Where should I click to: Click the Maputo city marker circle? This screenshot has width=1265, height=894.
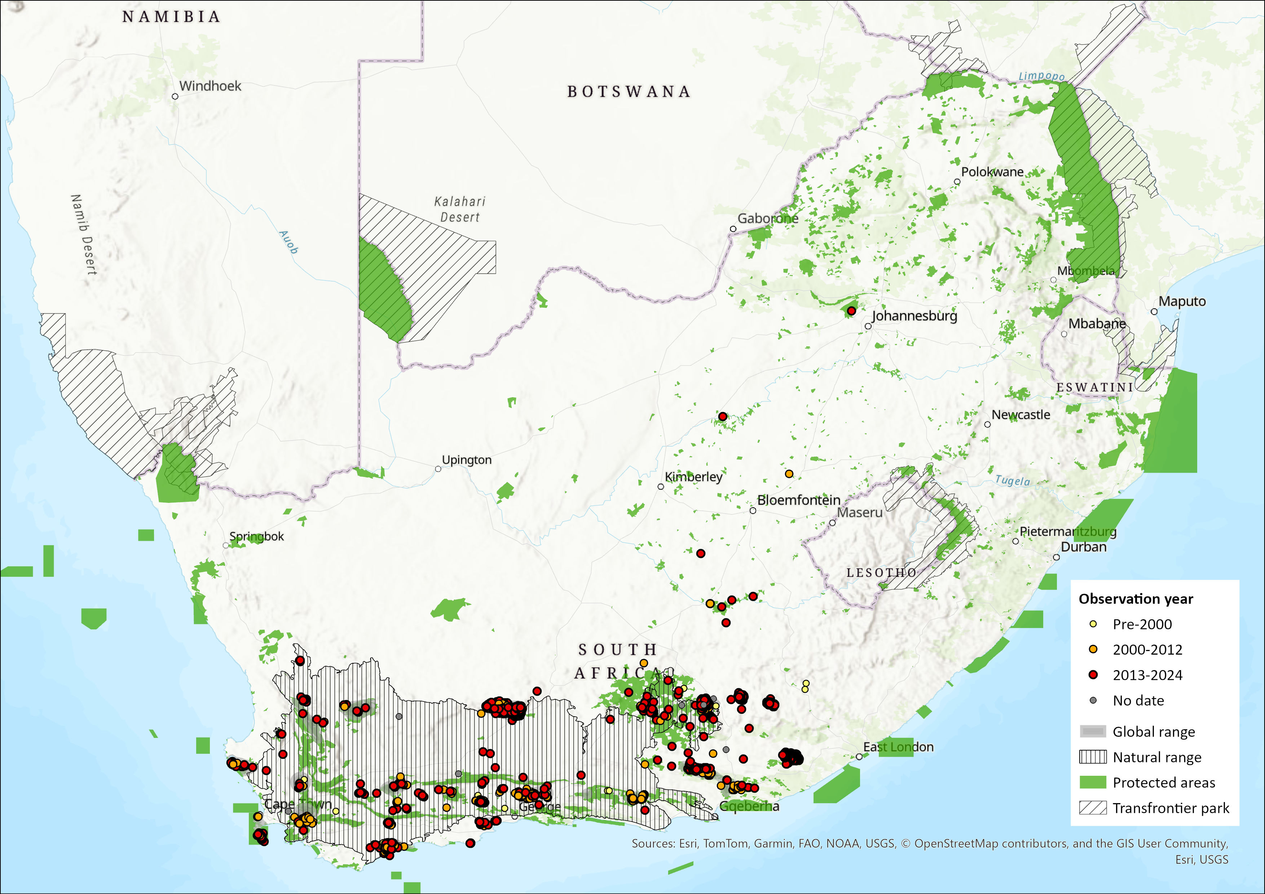click(1154, 312)
